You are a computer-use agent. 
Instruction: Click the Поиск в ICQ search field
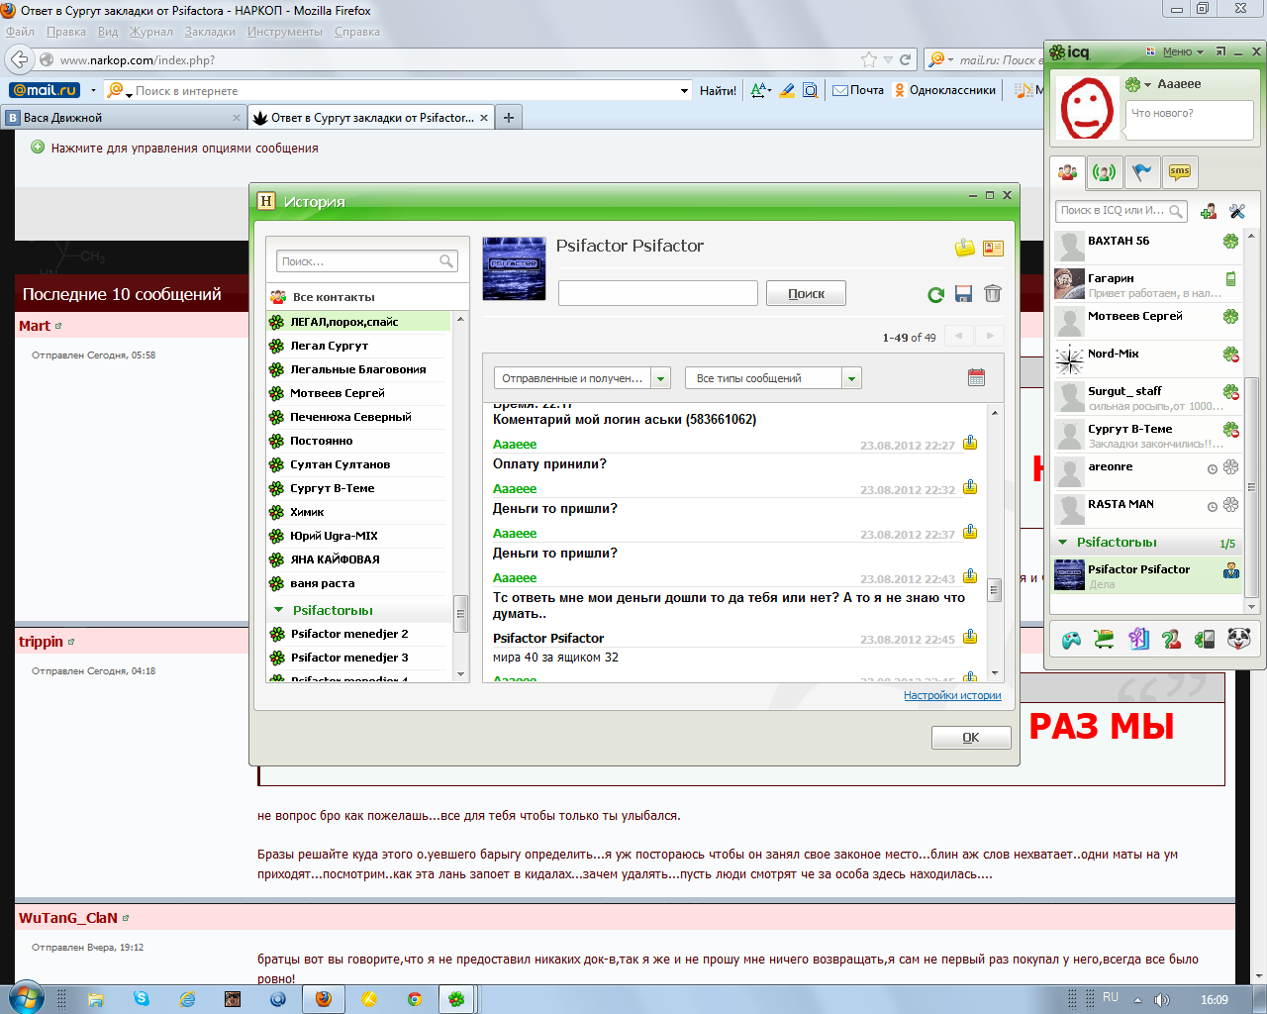click(1121, 211)
